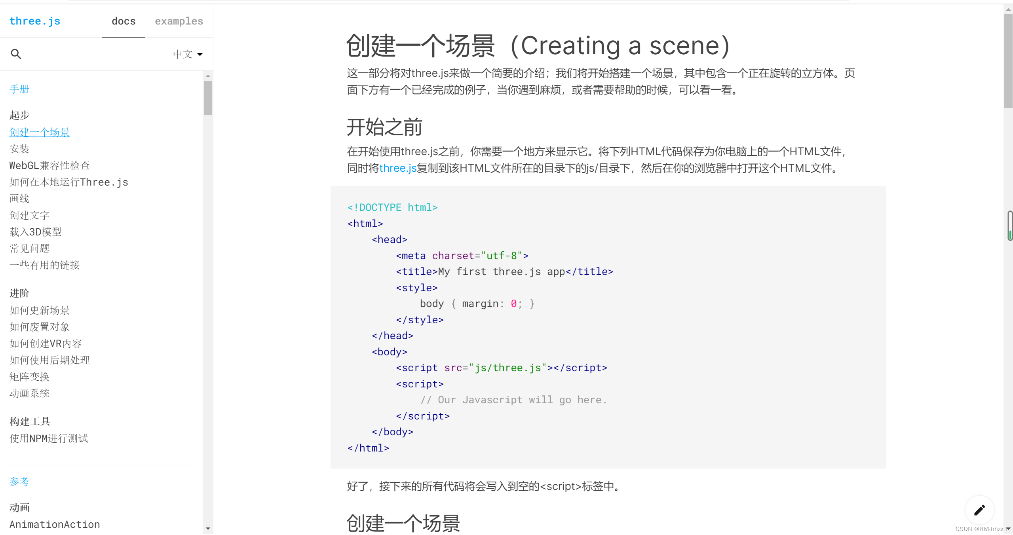Click the sidebar scrollbar thumb
The width and height of the screenshot is (1013, 535).
[x=209, y=98]
